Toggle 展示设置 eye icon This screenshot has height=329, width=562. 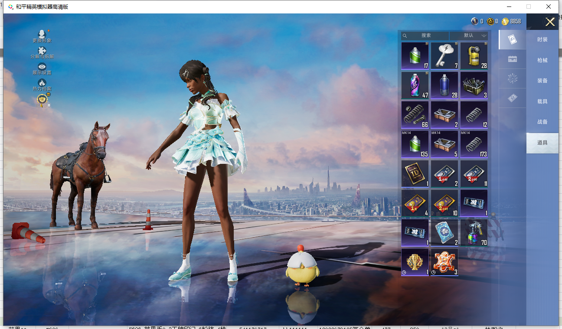(x=42, y=67)
